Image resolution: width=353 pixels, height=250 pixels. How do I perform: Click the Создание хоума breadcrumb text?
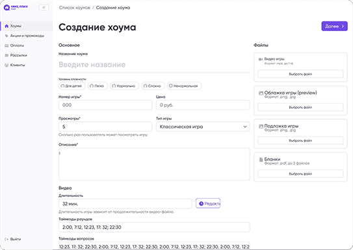tap(113, 8)
